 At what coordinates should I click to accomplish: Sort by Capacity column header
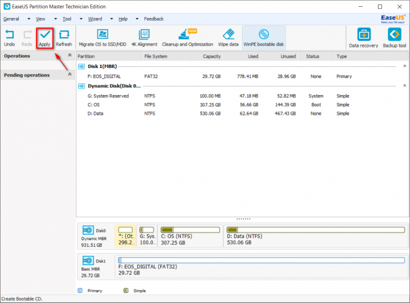click(203, 56)
